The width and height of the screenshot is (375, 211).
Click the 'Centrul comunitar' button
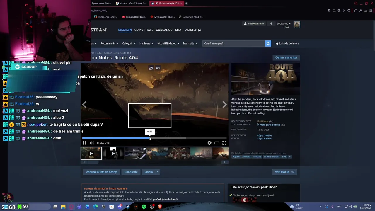pyautogui.click(x=286, y=57)
